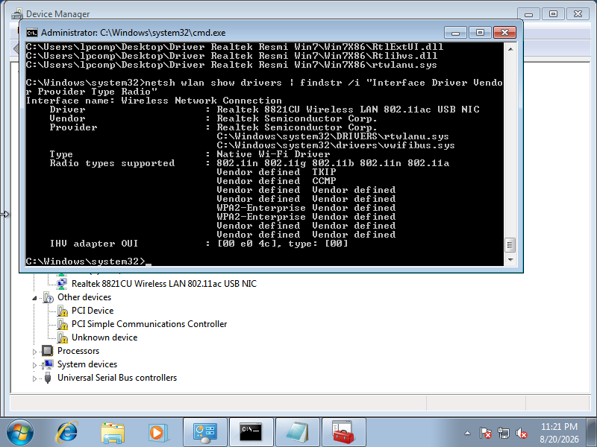The width and height of the screenshot is (597, 447).
Task: Click the cmd.exe title bar icon
Action: coord(32,33)
